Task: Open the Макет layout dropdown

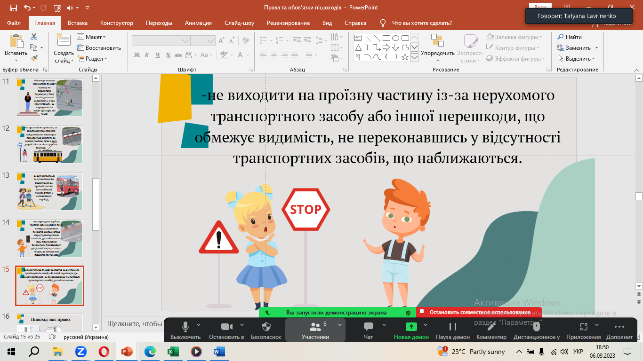Action: [x=91, y=37]
